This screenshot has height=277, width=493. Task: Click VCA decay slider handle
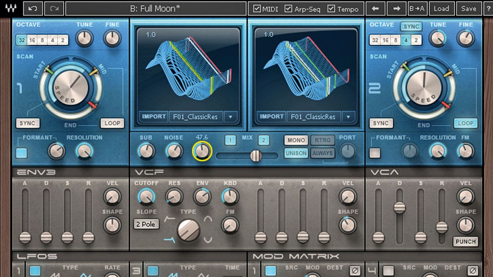(x=399, y=208)
